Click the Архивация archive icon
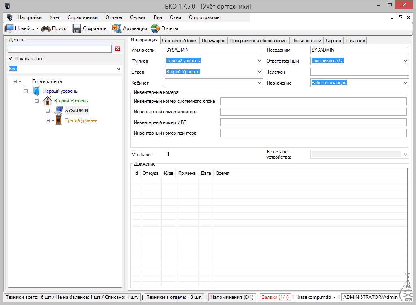 point(117,28)
